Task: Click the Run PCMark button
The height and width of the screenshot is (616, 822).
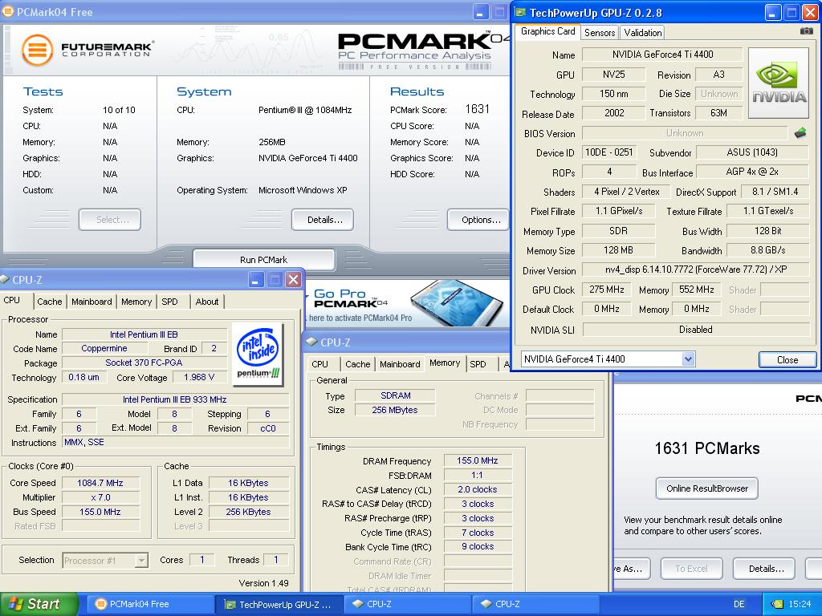Action: click(x=263, y=260)
